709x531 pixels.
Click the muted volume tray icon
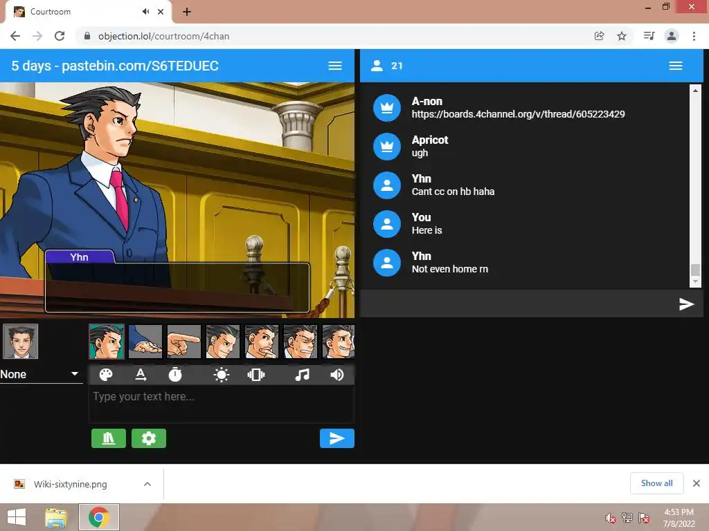coord(611,519)
